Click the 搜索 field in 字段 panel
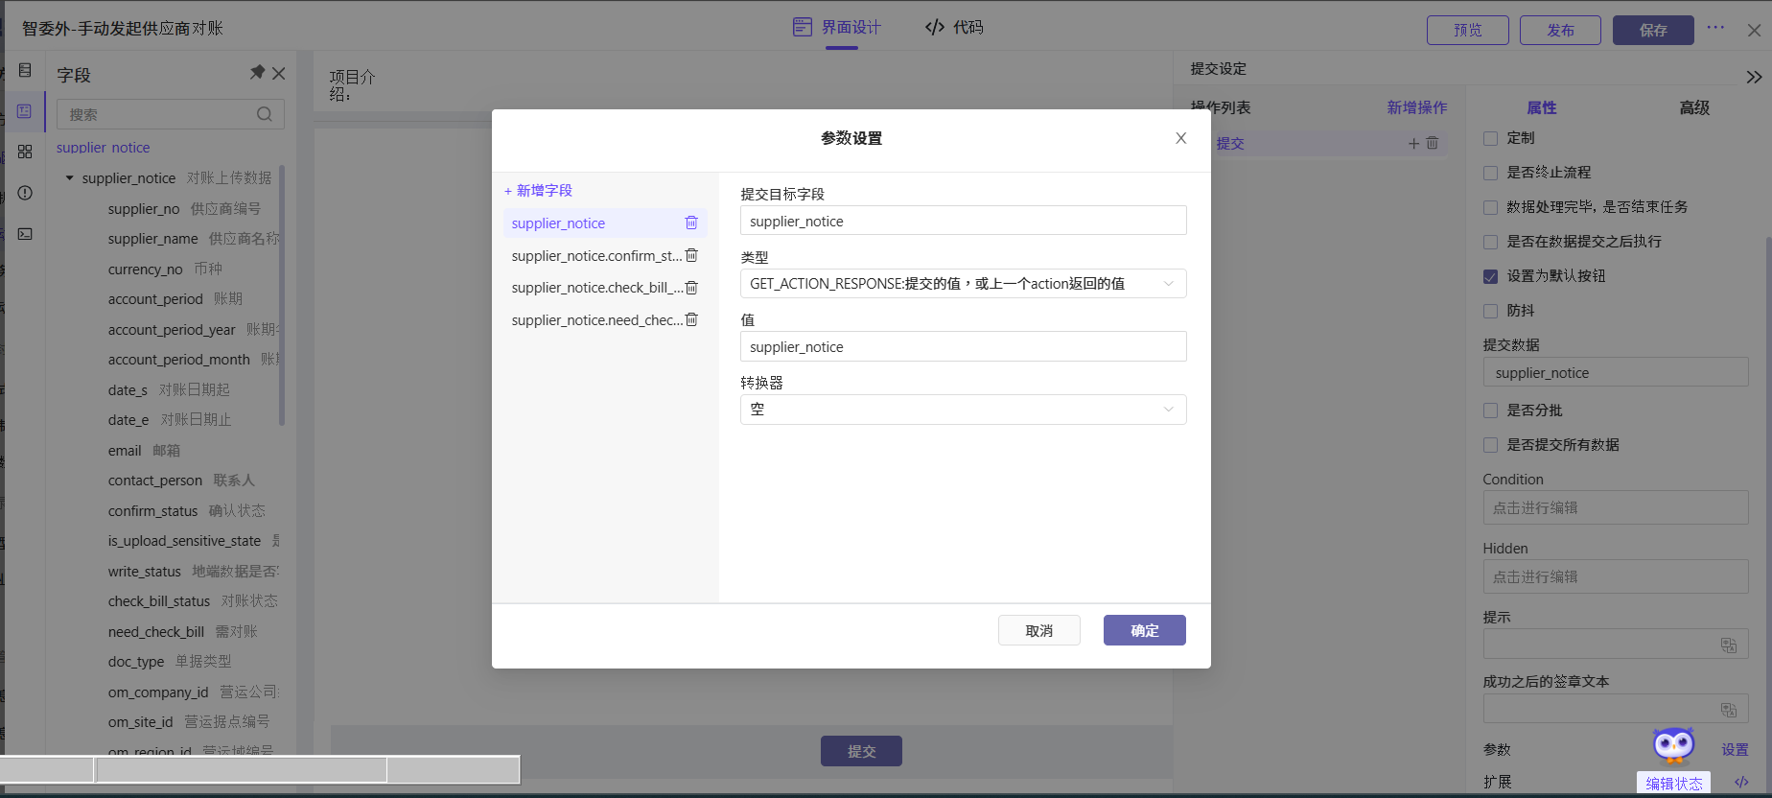Screen dimensions: 1772x798 (x=171, y=114)
